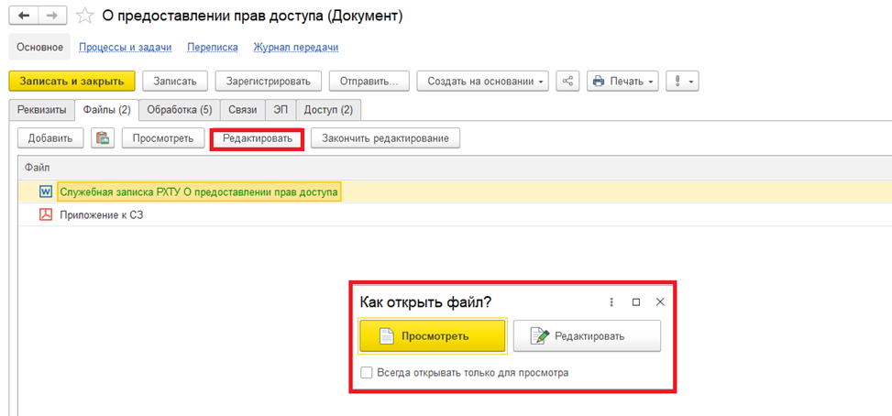Expand the exclamation mark dropdown button

(x=683, y=81)
